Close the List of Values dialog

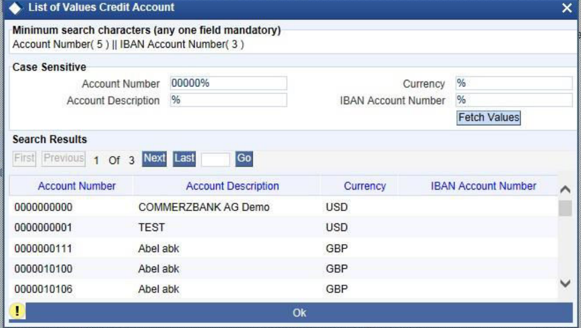pyautogui.click(x=567, y=8)
